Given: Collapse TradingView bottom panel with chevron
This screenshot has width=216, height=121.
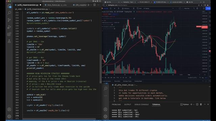Looking at the screenshot, I should point(203,81).
